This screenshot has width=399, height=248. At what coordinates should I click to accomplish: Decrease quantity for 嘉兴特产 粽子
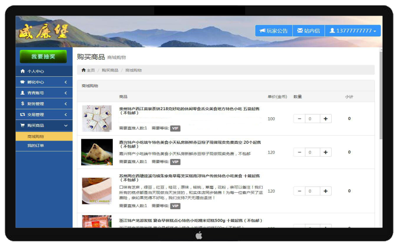(300, 152)
